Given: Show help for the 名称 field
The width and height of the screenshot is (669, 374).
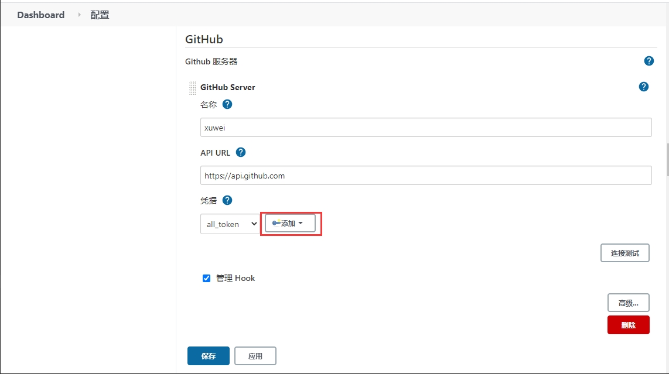Looking at the screenshot, I should (227, 104).
